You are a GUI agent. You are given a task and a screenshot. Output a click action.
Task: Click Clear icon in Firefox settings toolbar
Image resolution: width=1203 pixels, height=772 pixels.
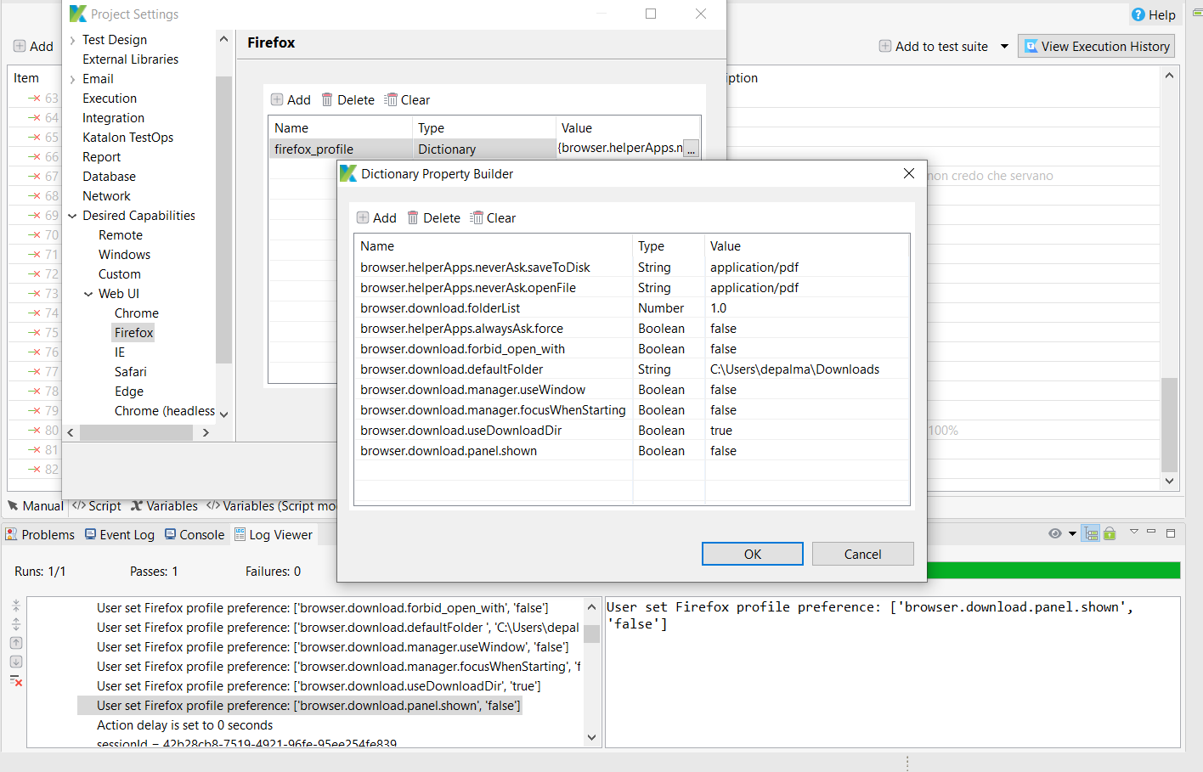pyautogui.click(x=391, y=100)
